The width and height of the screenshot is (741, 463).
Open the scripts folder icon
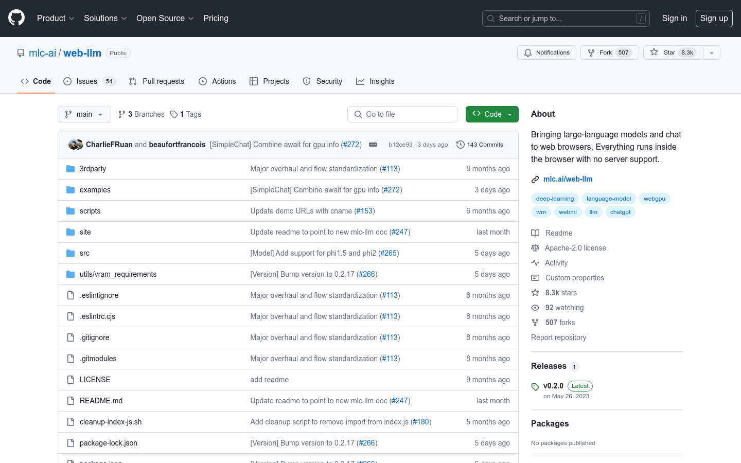[x=70, y=211]
